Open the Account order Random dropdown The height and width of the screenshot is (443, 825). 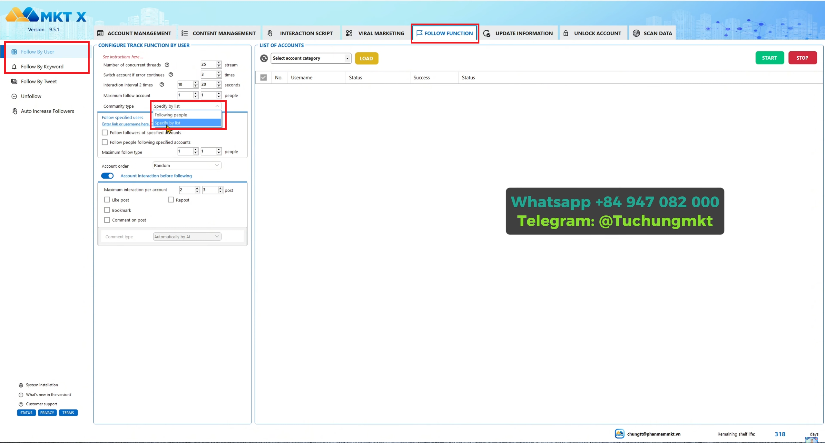tap(187, 165)
